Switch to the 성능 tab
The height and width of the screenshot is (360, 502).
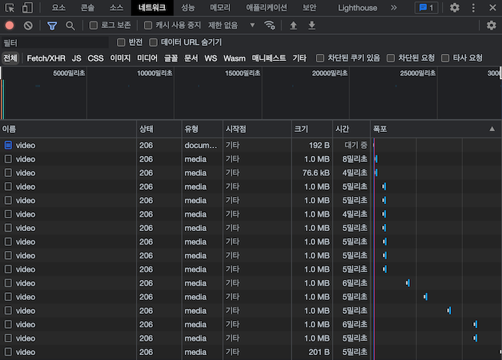[x=188, y=8]
